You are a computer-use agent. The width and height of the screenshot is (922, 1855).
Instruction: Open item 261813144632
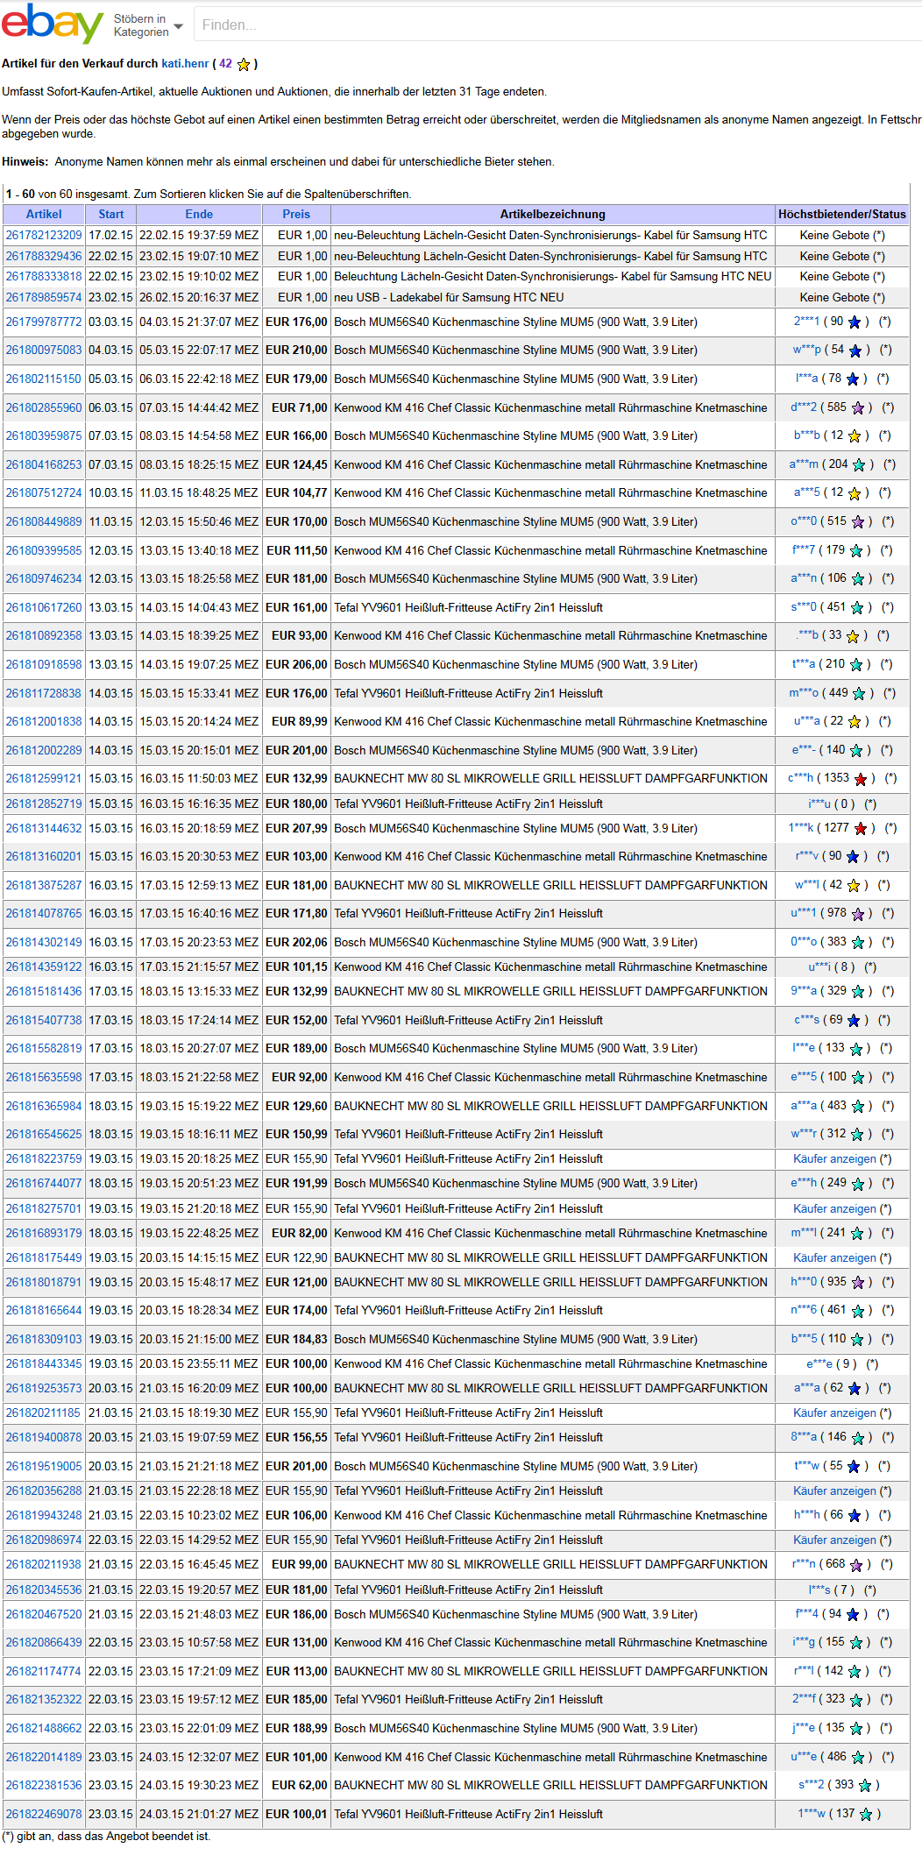[44, 828]
